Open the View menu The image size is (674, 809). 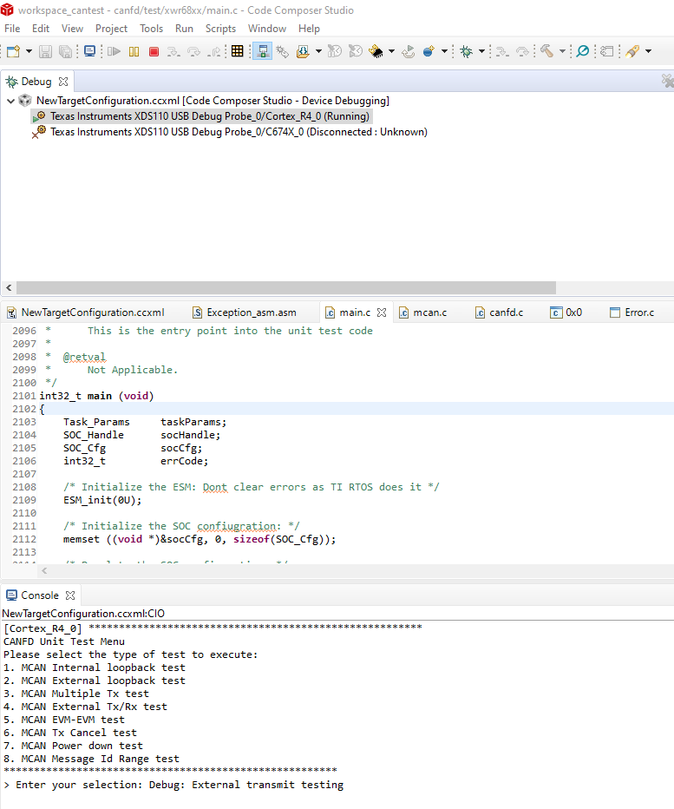(72, 29)
